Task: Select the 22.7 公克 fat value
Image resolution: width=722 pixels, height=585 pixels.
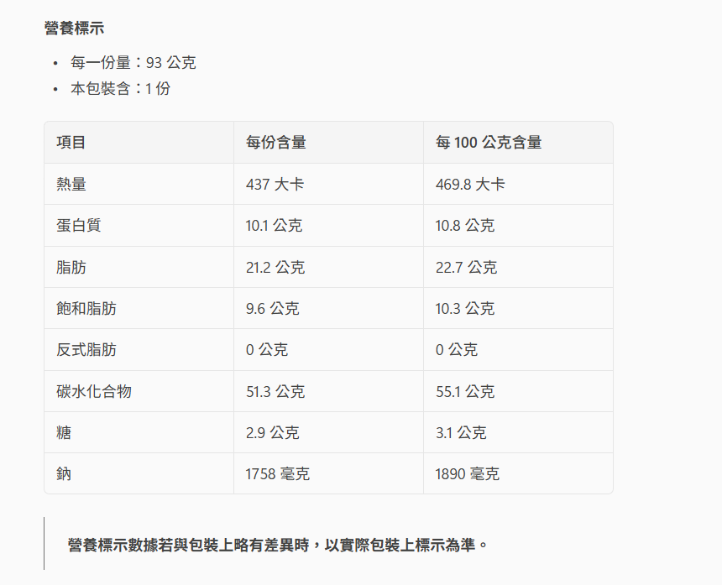Action: pos(465,268)
